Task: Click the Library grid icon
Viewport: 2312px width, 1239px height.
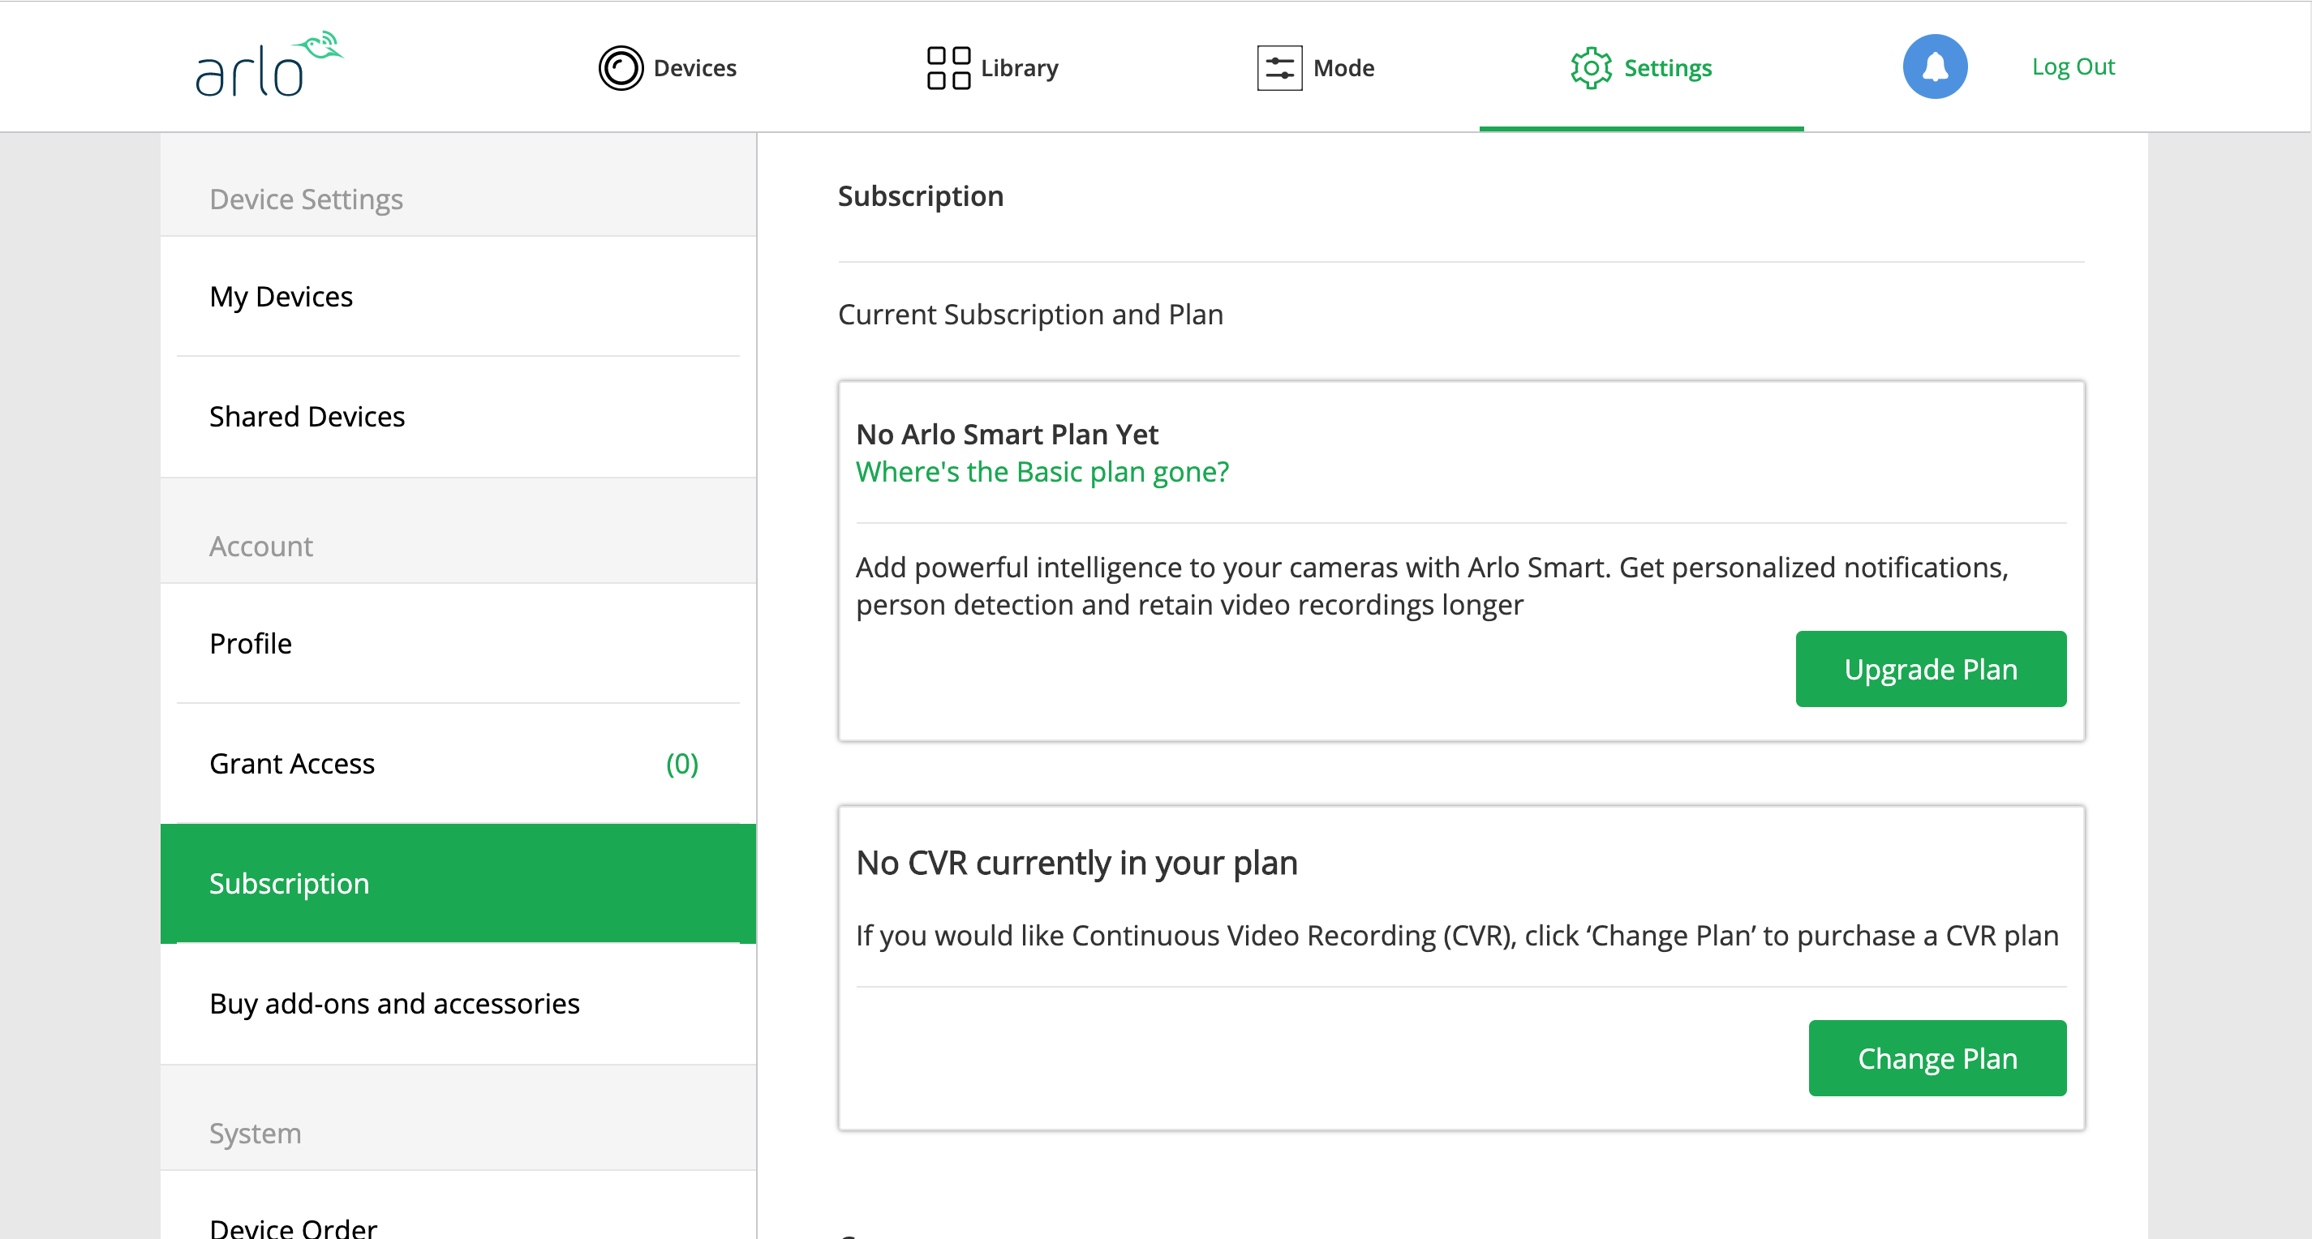Action: tap(948, 68)
